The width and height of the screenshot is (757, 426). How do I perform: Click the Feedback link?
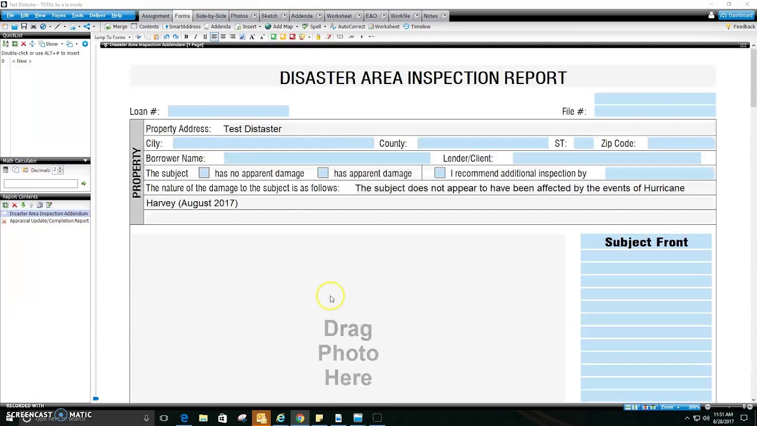click(740, 27)
